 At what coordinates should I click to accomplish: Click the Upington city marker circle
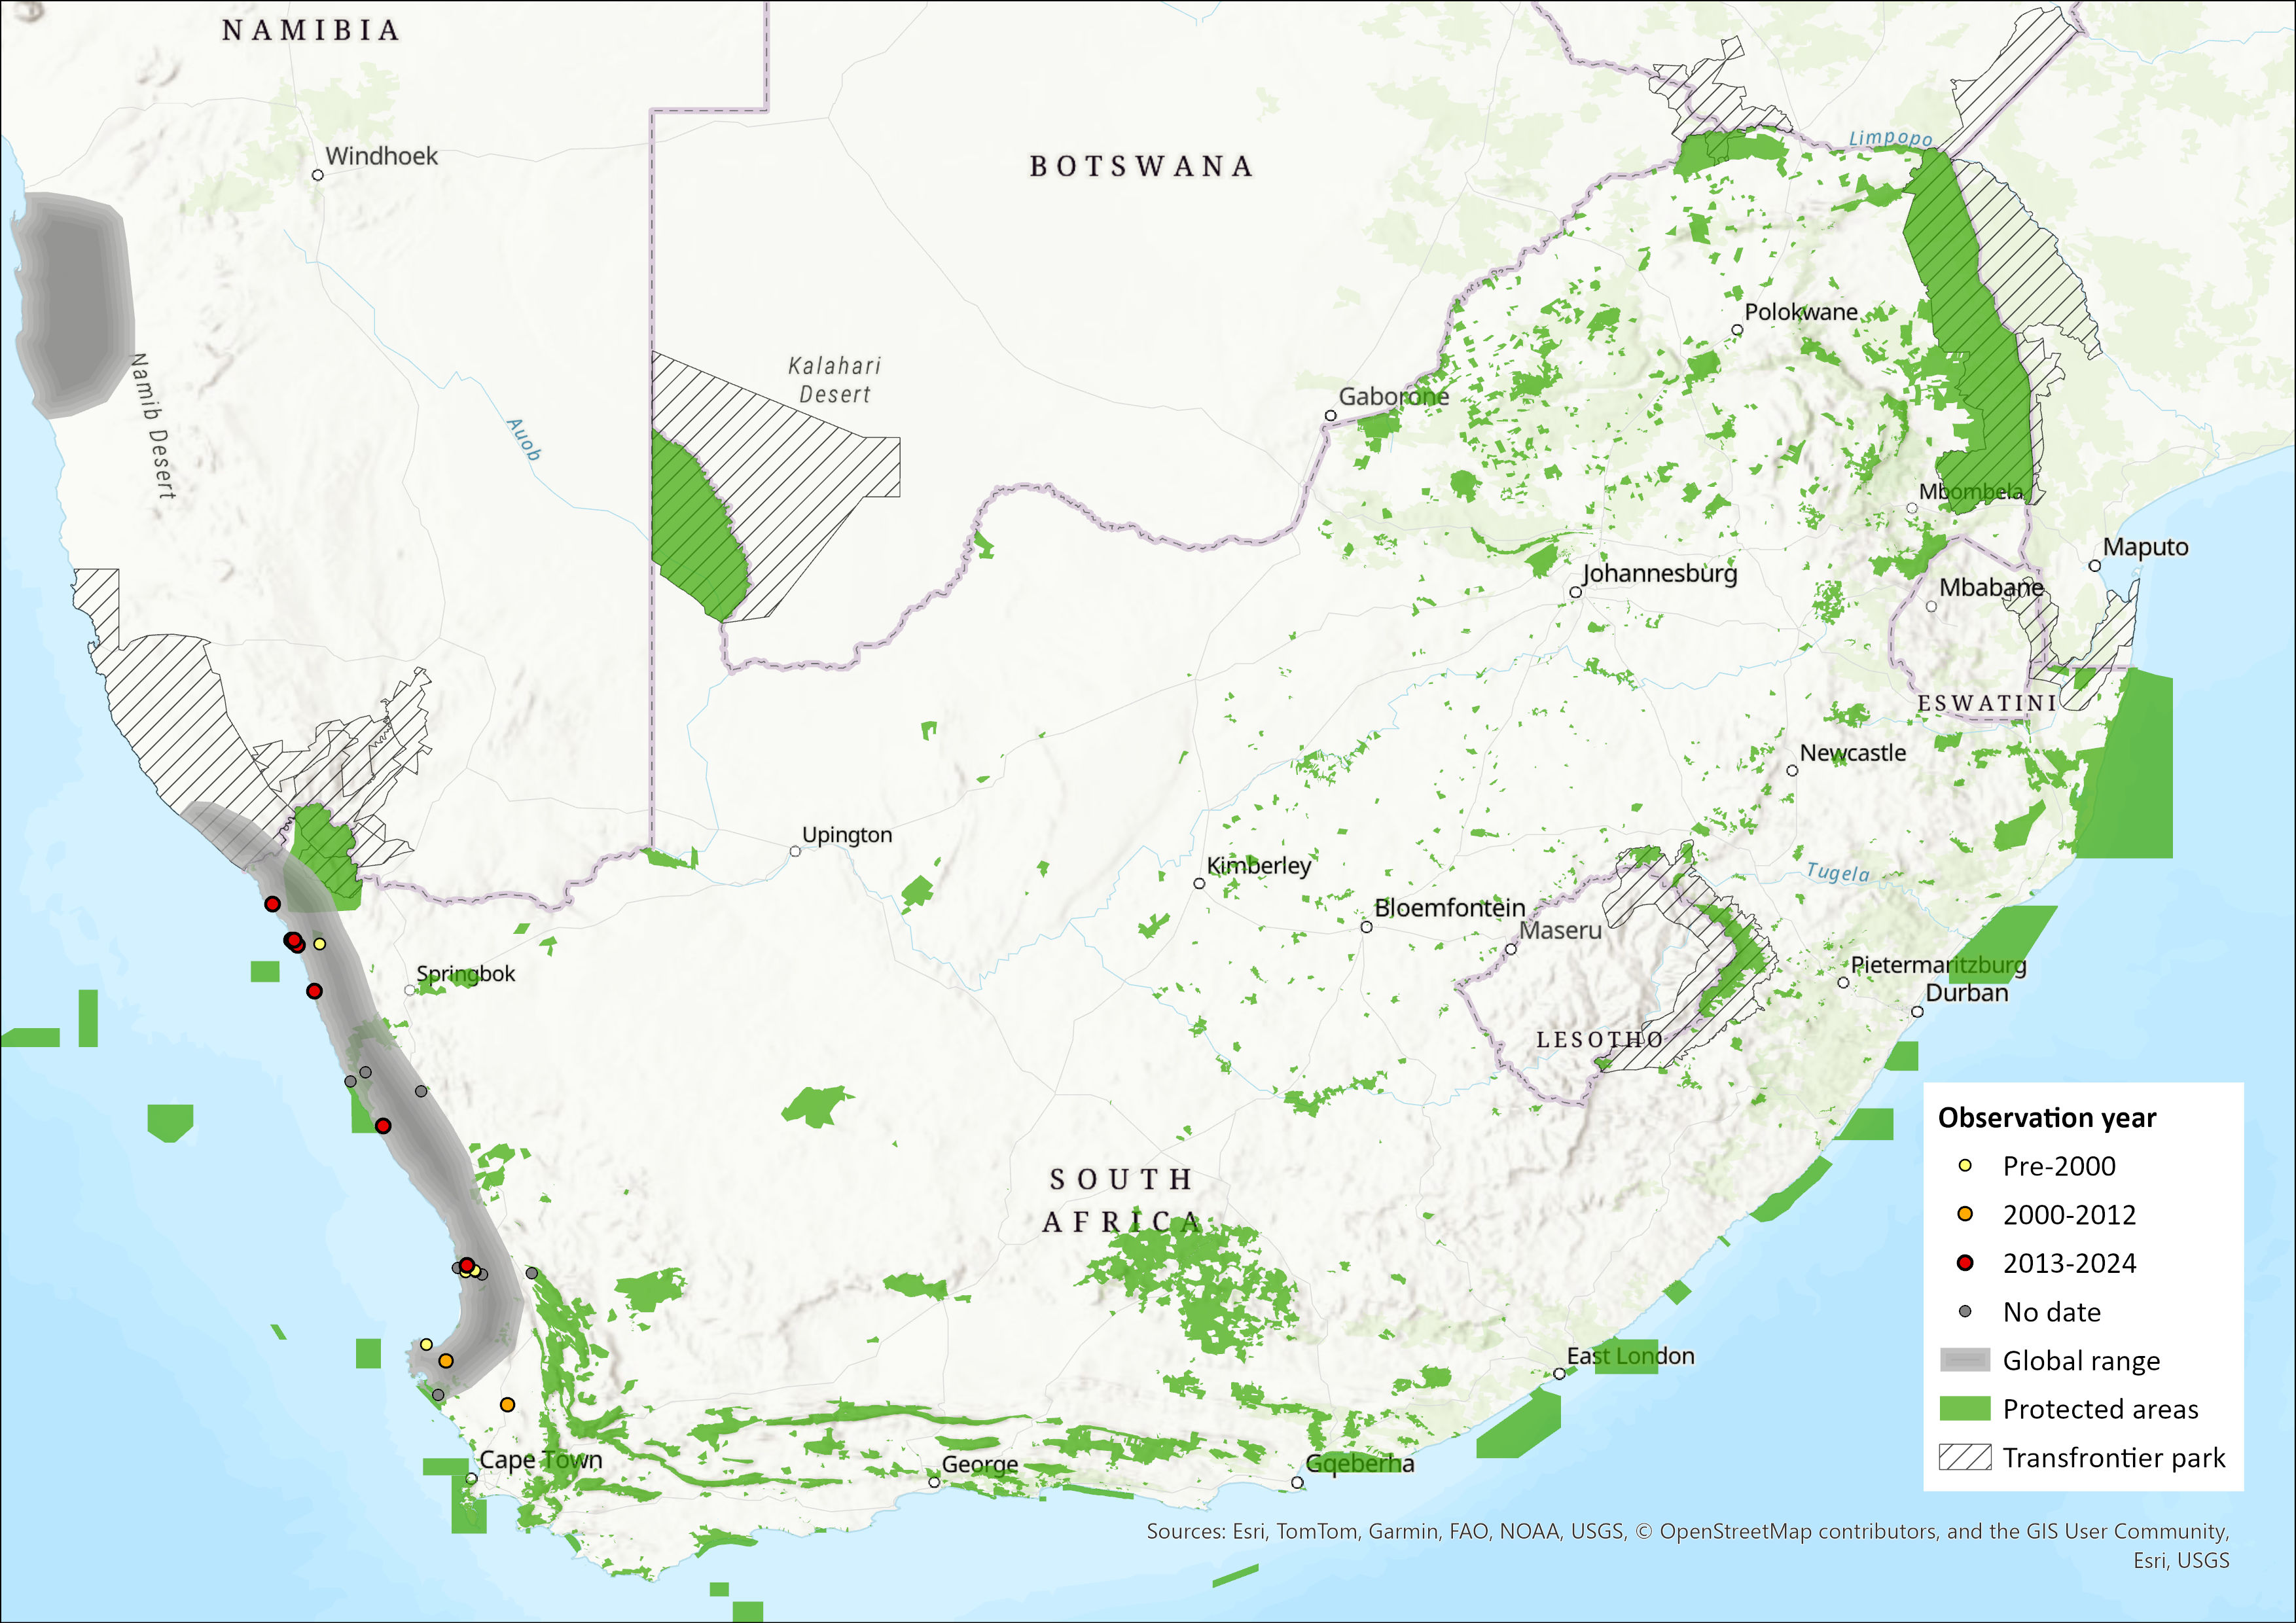click(795, 852)
